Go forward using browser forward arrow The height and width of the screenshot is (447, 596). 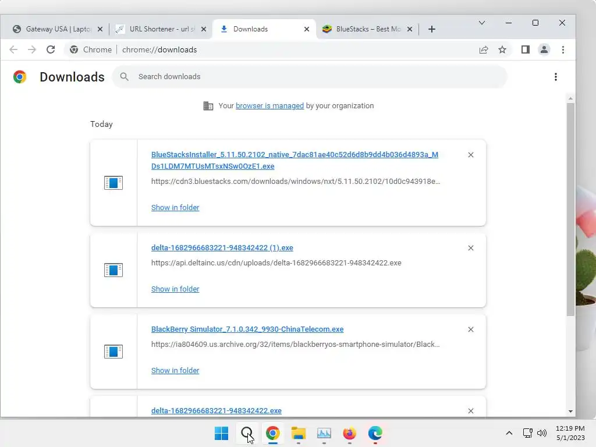point(32,49)
